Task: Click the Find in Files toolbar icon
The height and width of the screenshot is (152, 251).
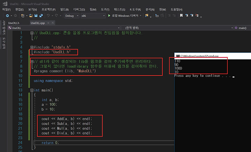Action: [146, 16]
